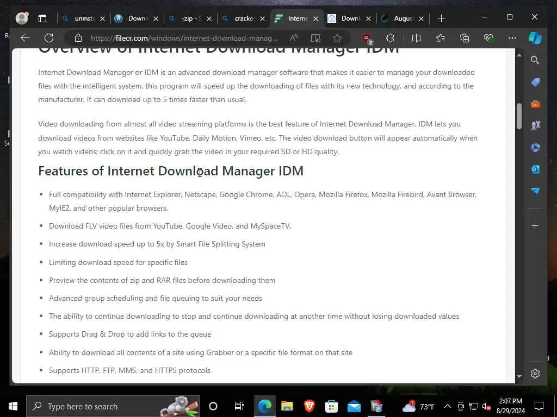Open sidebar Shopping tag icon
The image size is (557, 417).
click(x=535, y=83)
